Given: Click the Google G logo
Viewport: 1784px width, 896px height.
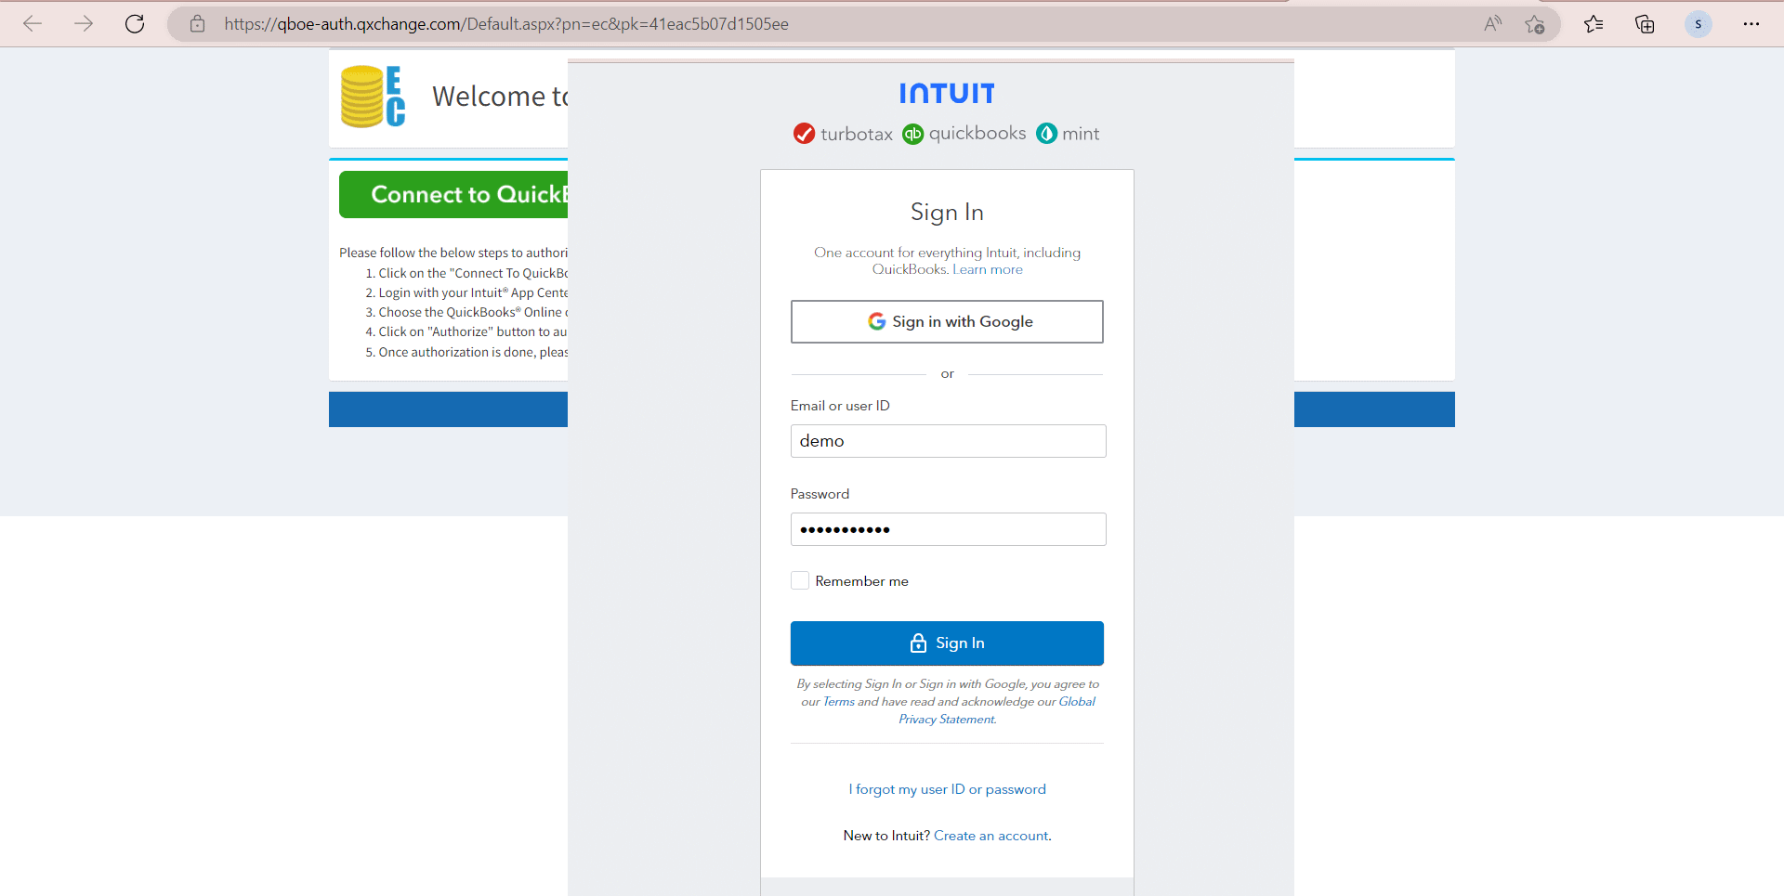Looking at the screenshot, I should tap(876, 321).
